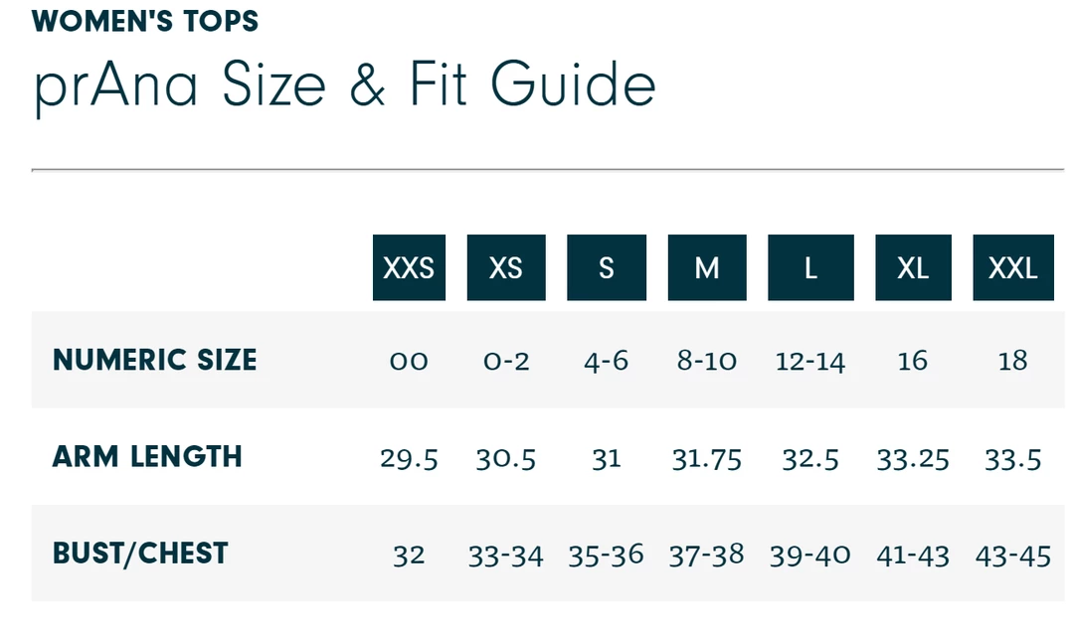Click bust/chest value 43-45
This screenshot has height=636, width=1074.
point(1012,555)
